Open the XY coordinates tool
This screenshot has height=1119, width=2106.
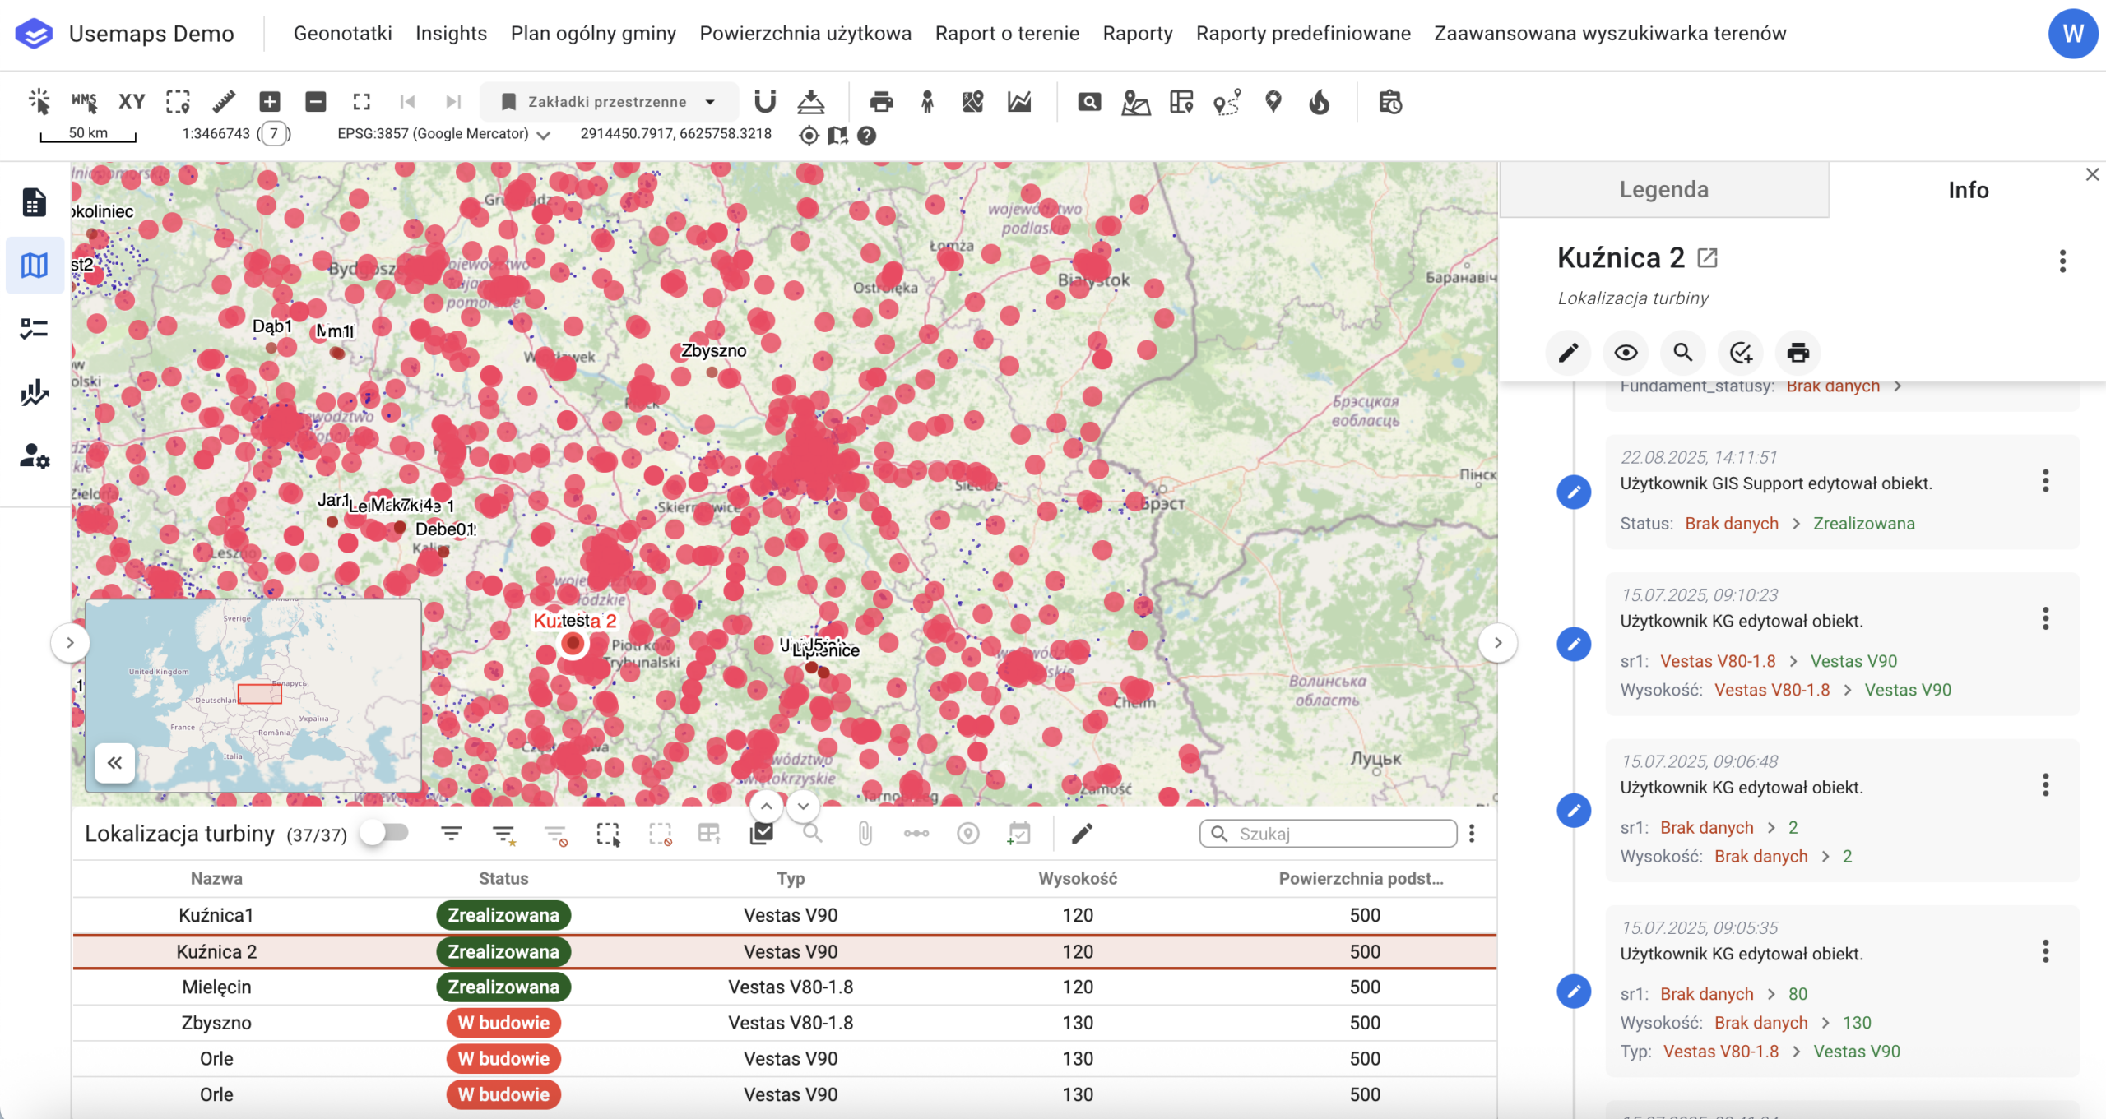[132, 101]
